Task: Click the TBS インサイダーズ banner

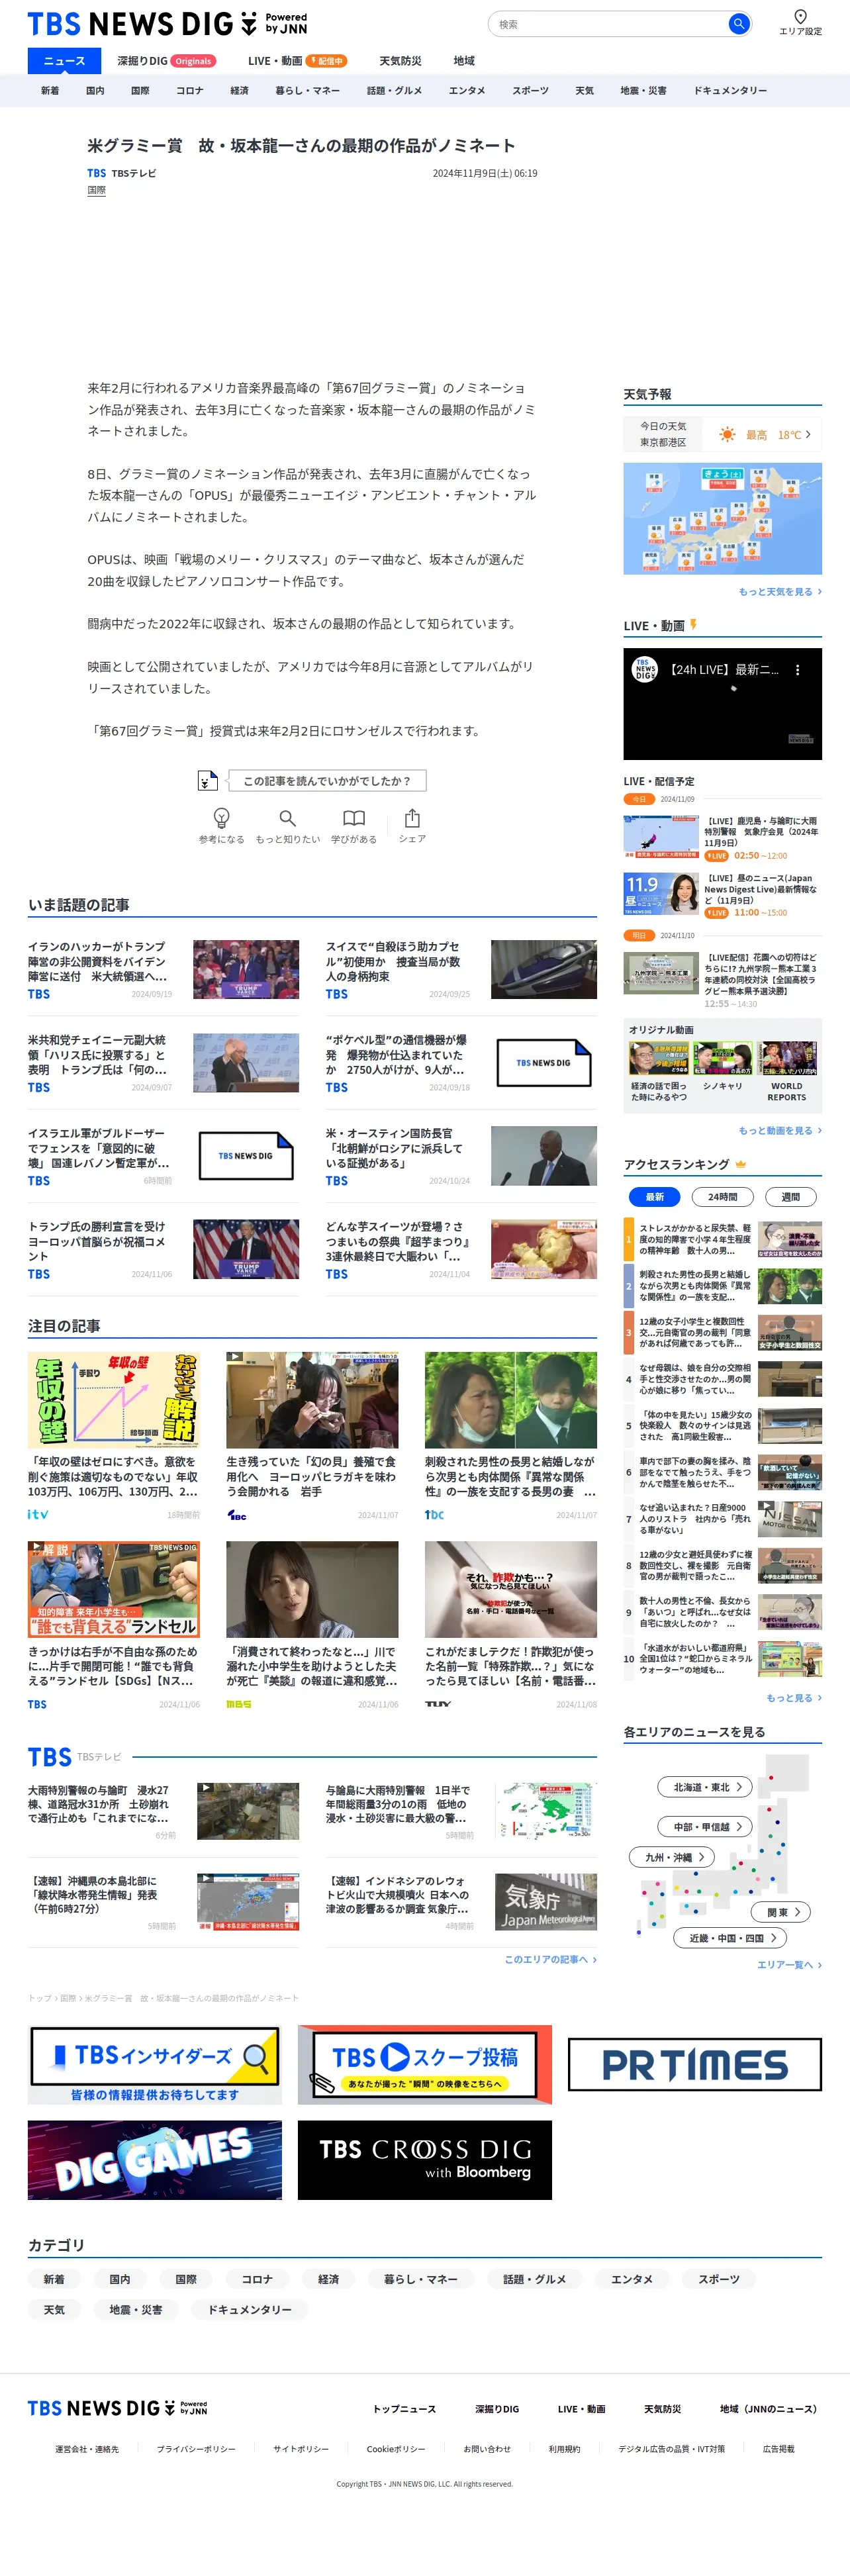Action: tap(155, 2065)
